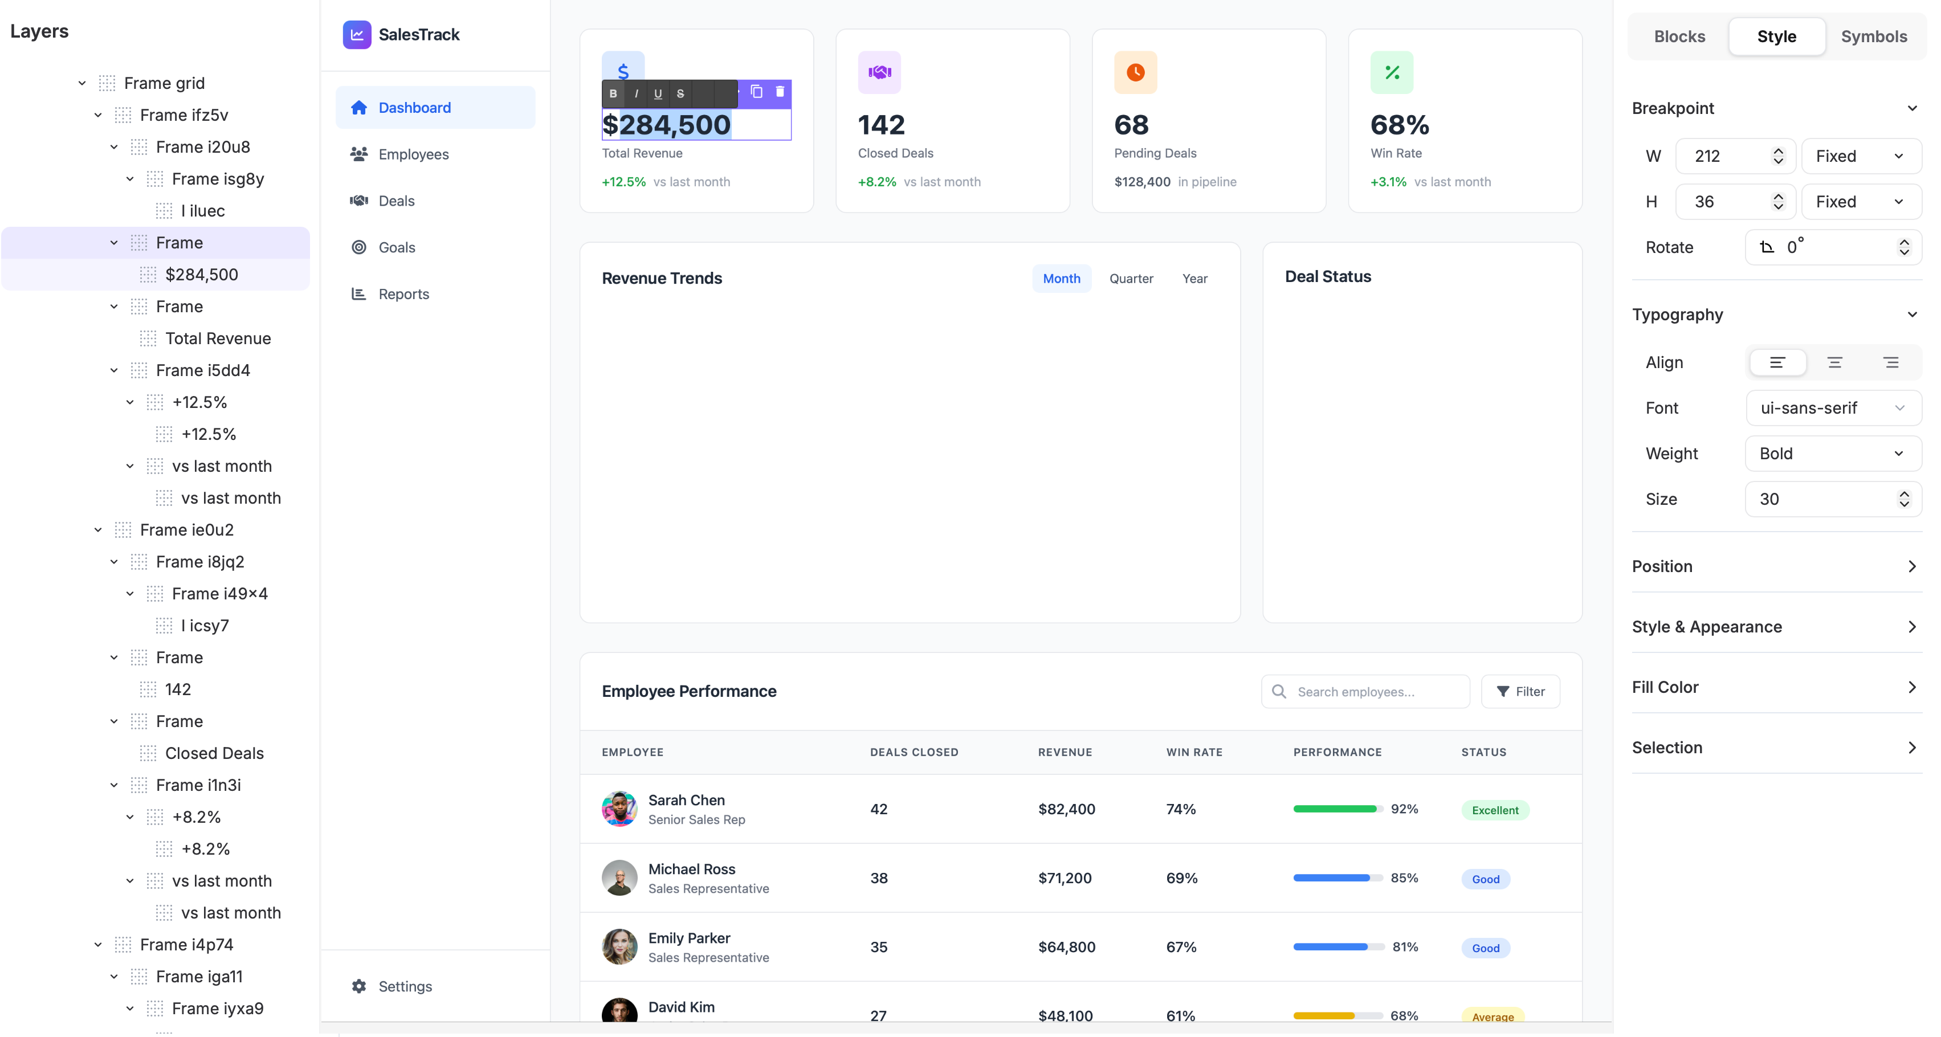This screenshot has height=1037, width=1941.
Task: Click the Filter button
Action: pos(1520,691)
